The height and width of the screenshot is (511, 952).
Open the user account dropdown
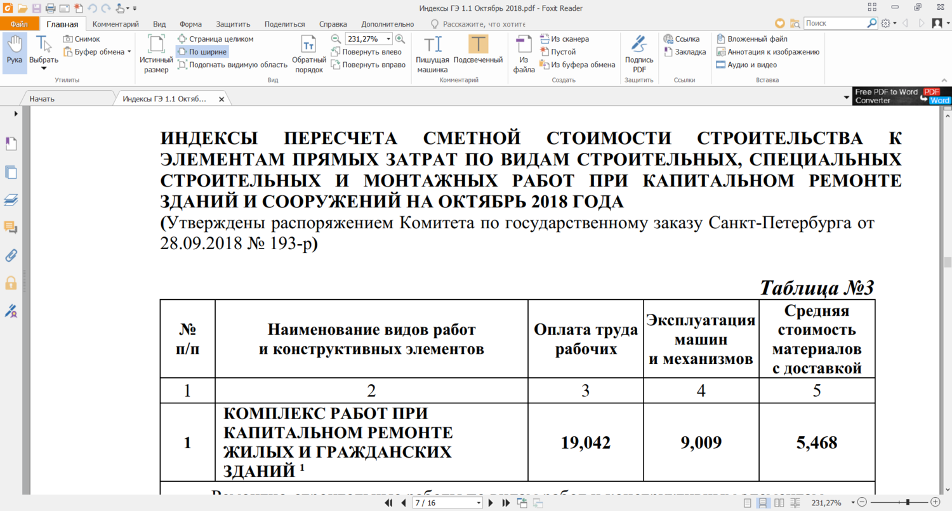tap(940, 23)
